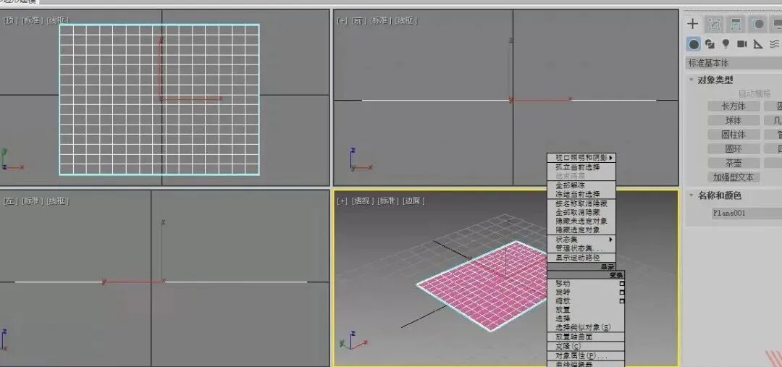Toggle the 自动栅格 option

pos(754,93)
